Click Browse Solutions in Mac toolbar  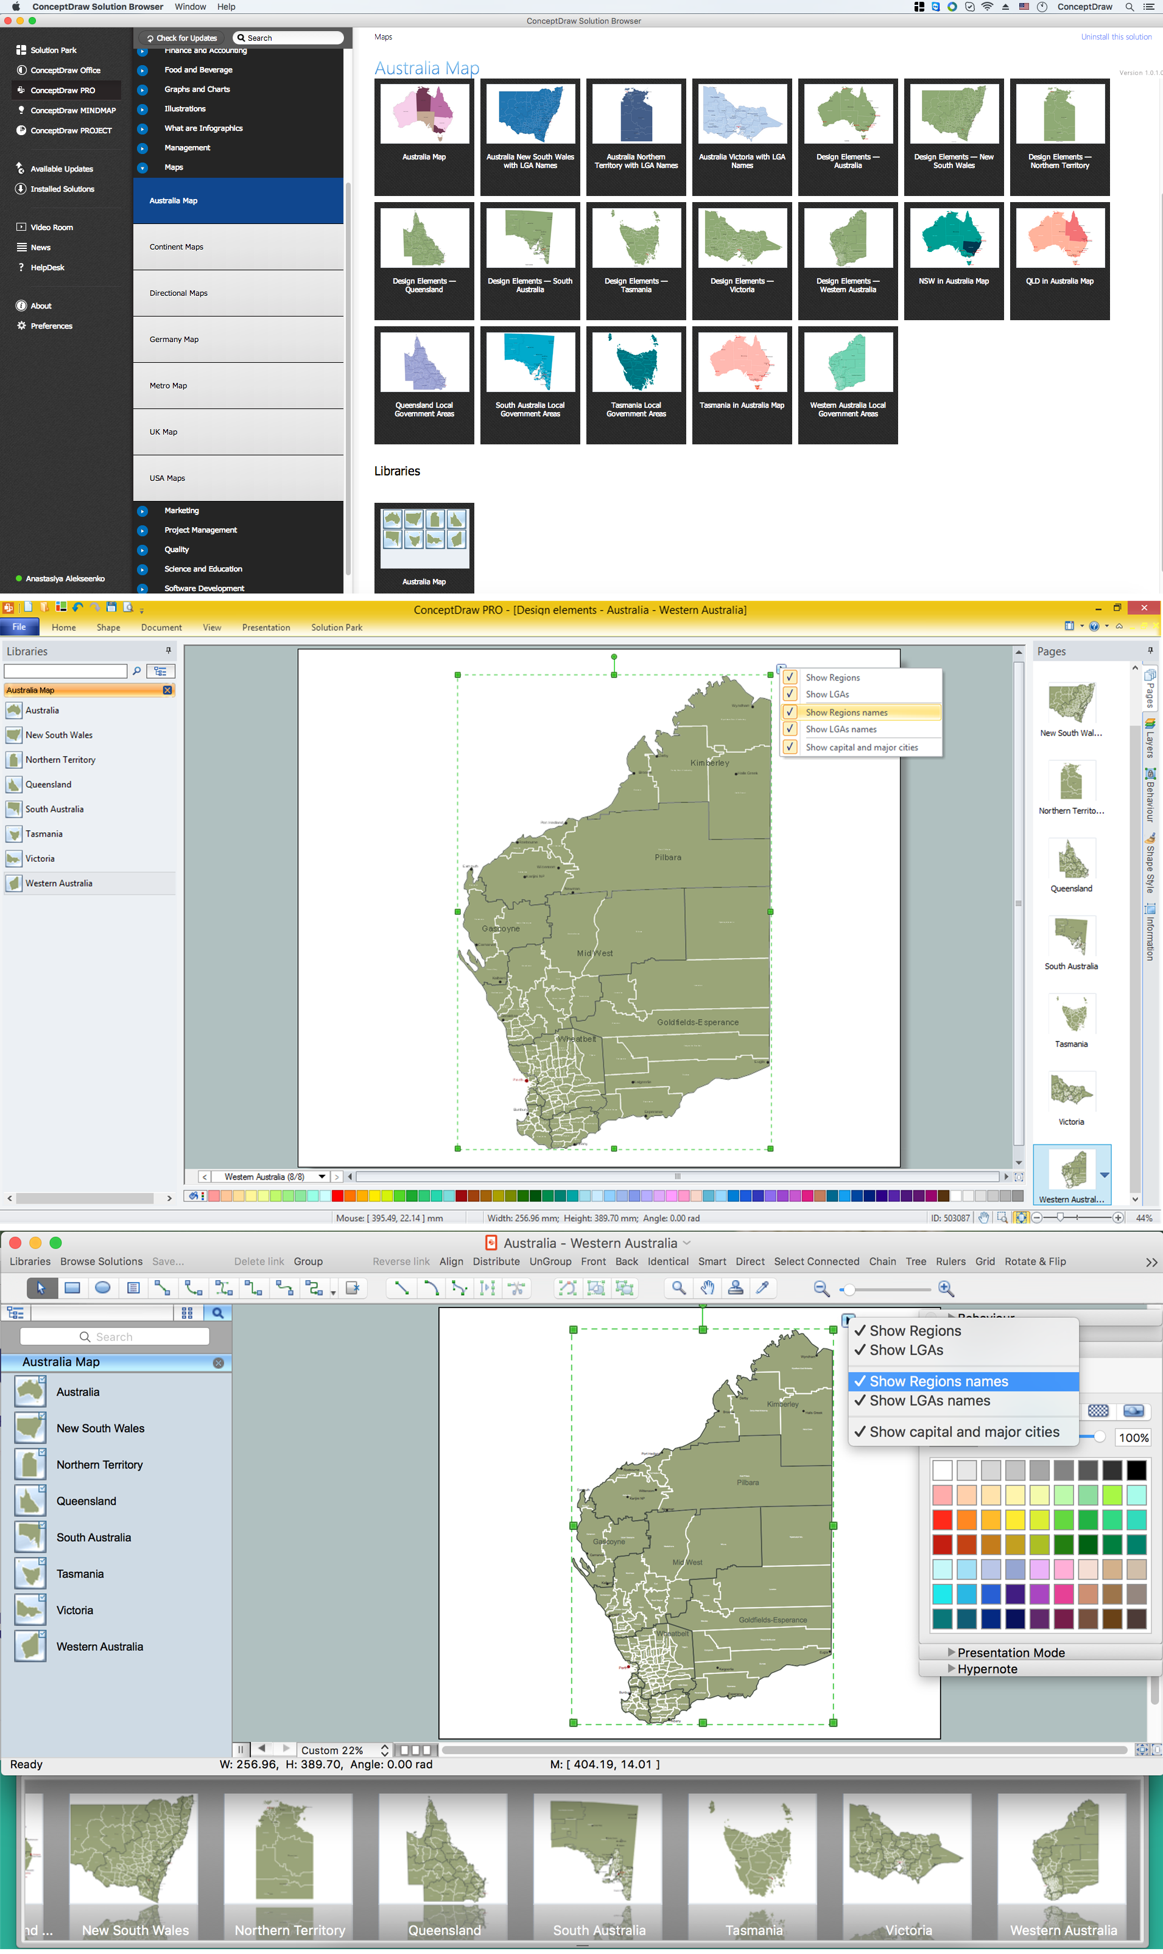tap(101, 1261)
